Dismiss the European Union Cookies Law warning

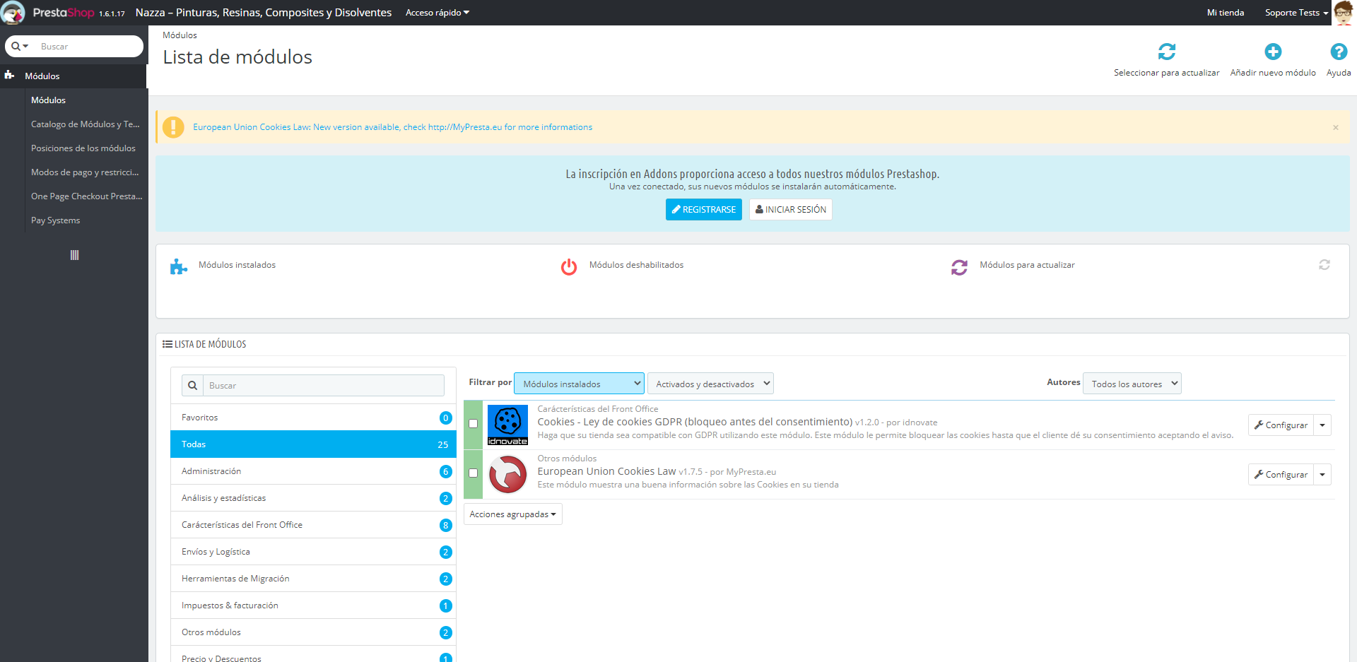click(x=1335, y=128)
